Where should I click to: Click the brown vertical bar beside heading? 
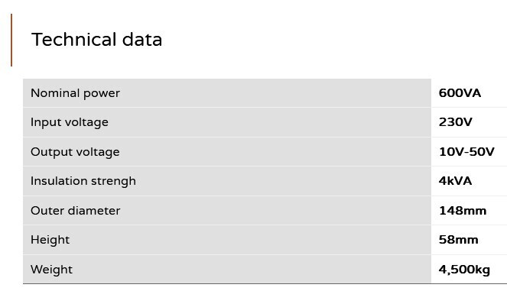point(11,40)
